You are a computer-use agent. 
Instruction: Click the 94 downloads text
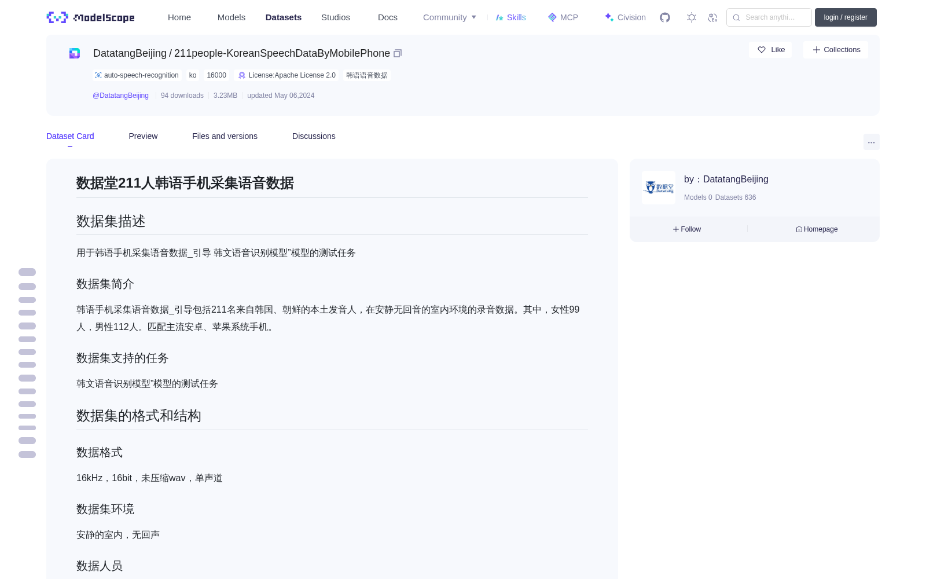coord(182,96)
